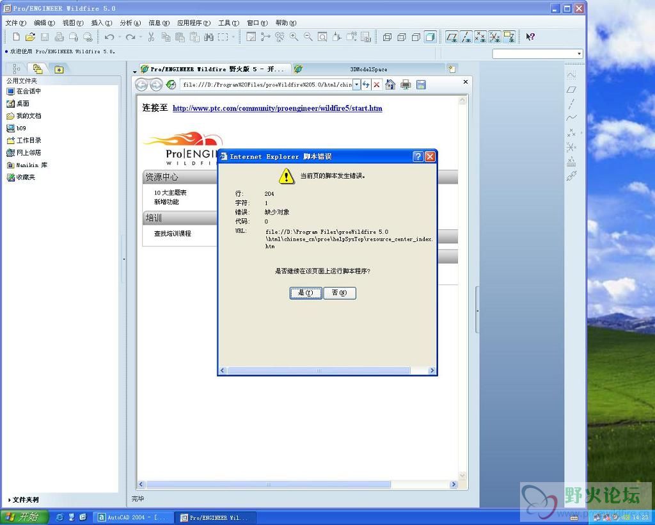
Task: Click the Save diskette icon in the main toolbar
Action: [45, 36]
